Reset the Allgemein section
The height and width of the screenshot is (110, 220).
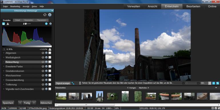[x=43, y=53]
